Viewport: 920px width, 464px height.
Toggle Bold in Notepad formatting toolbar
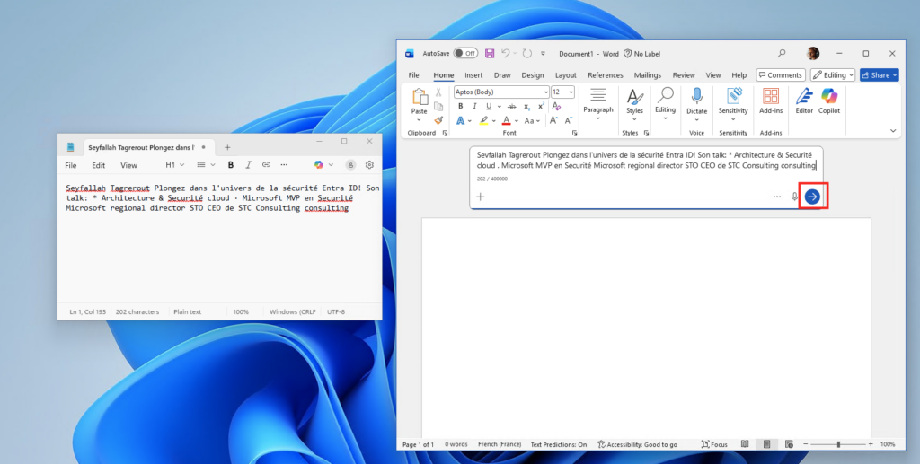(x=231, y=165)
